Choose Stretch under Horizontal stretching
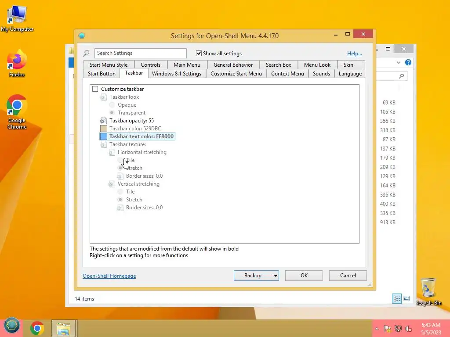 click(120, 168)
